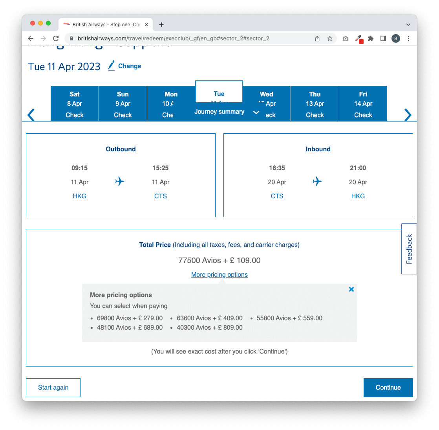Click the Change date link

pos(130,66)
